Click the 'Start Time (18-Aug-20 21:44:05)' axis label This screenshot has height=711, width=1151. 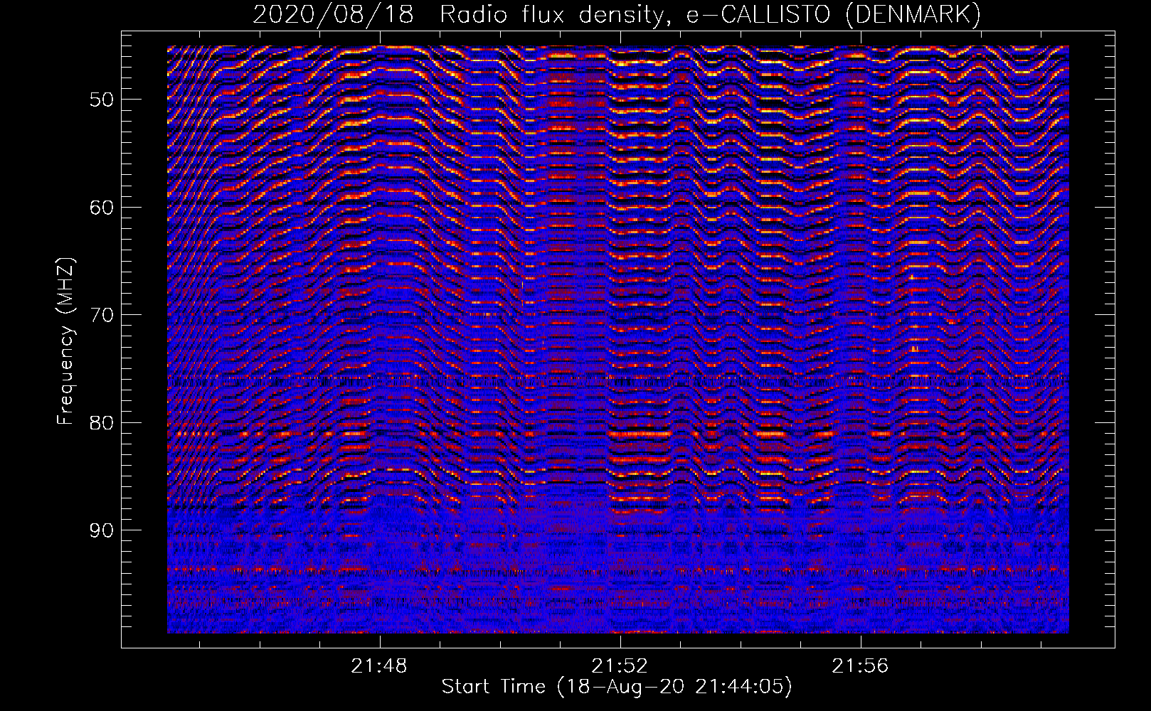[617, 687]
